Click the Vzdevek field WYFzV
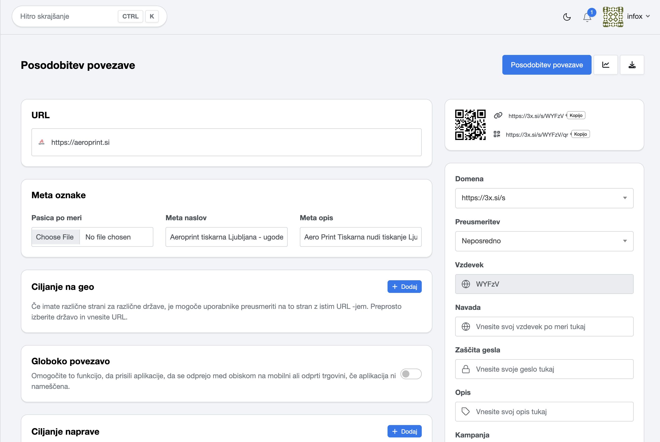 pos(544,284)
